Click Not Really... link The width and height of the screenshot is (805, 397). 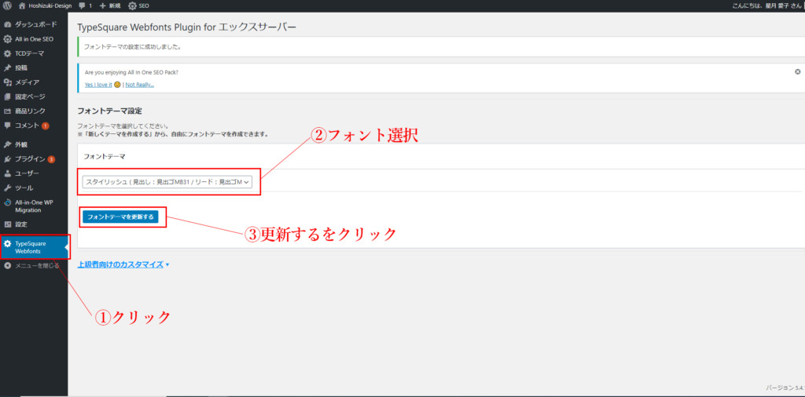pos(140,85)
